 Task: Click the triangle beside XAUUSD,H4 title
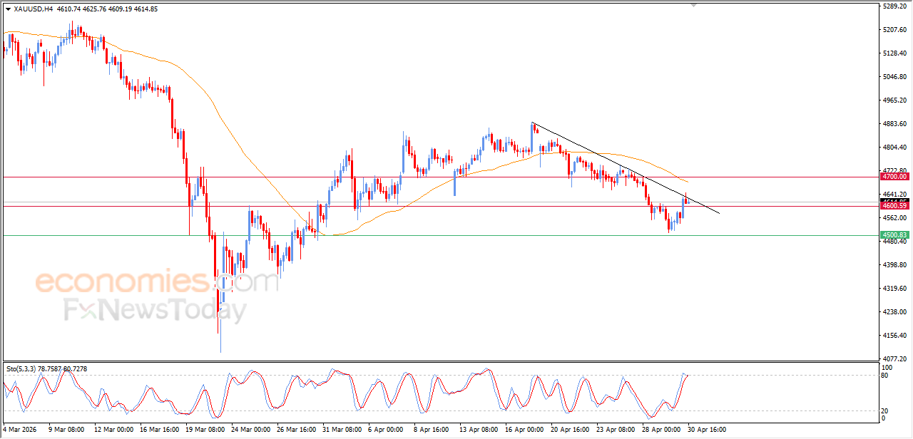point(8,9)
